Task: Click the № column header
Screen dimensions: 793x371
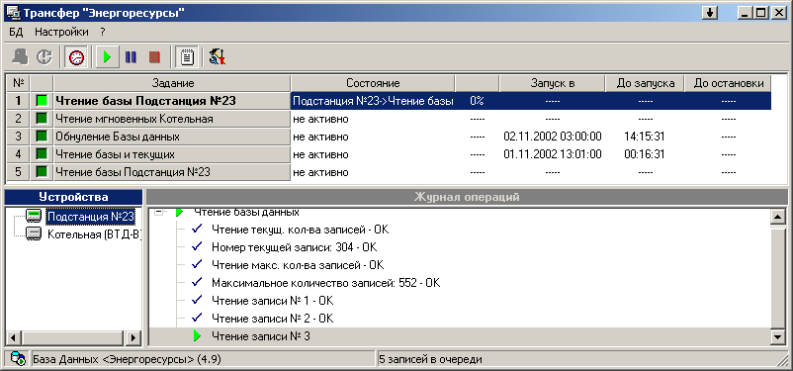Action: tap(18, 83)
